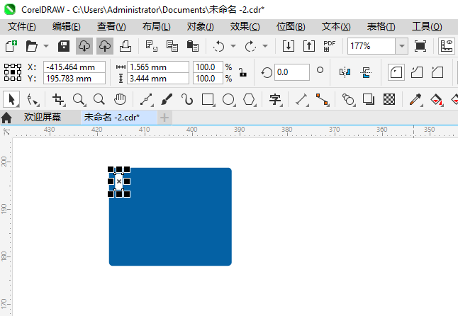The width and height of the screenshot is (458, 316).
Task: Click the cloud download icon
Action: pos(84,46)
